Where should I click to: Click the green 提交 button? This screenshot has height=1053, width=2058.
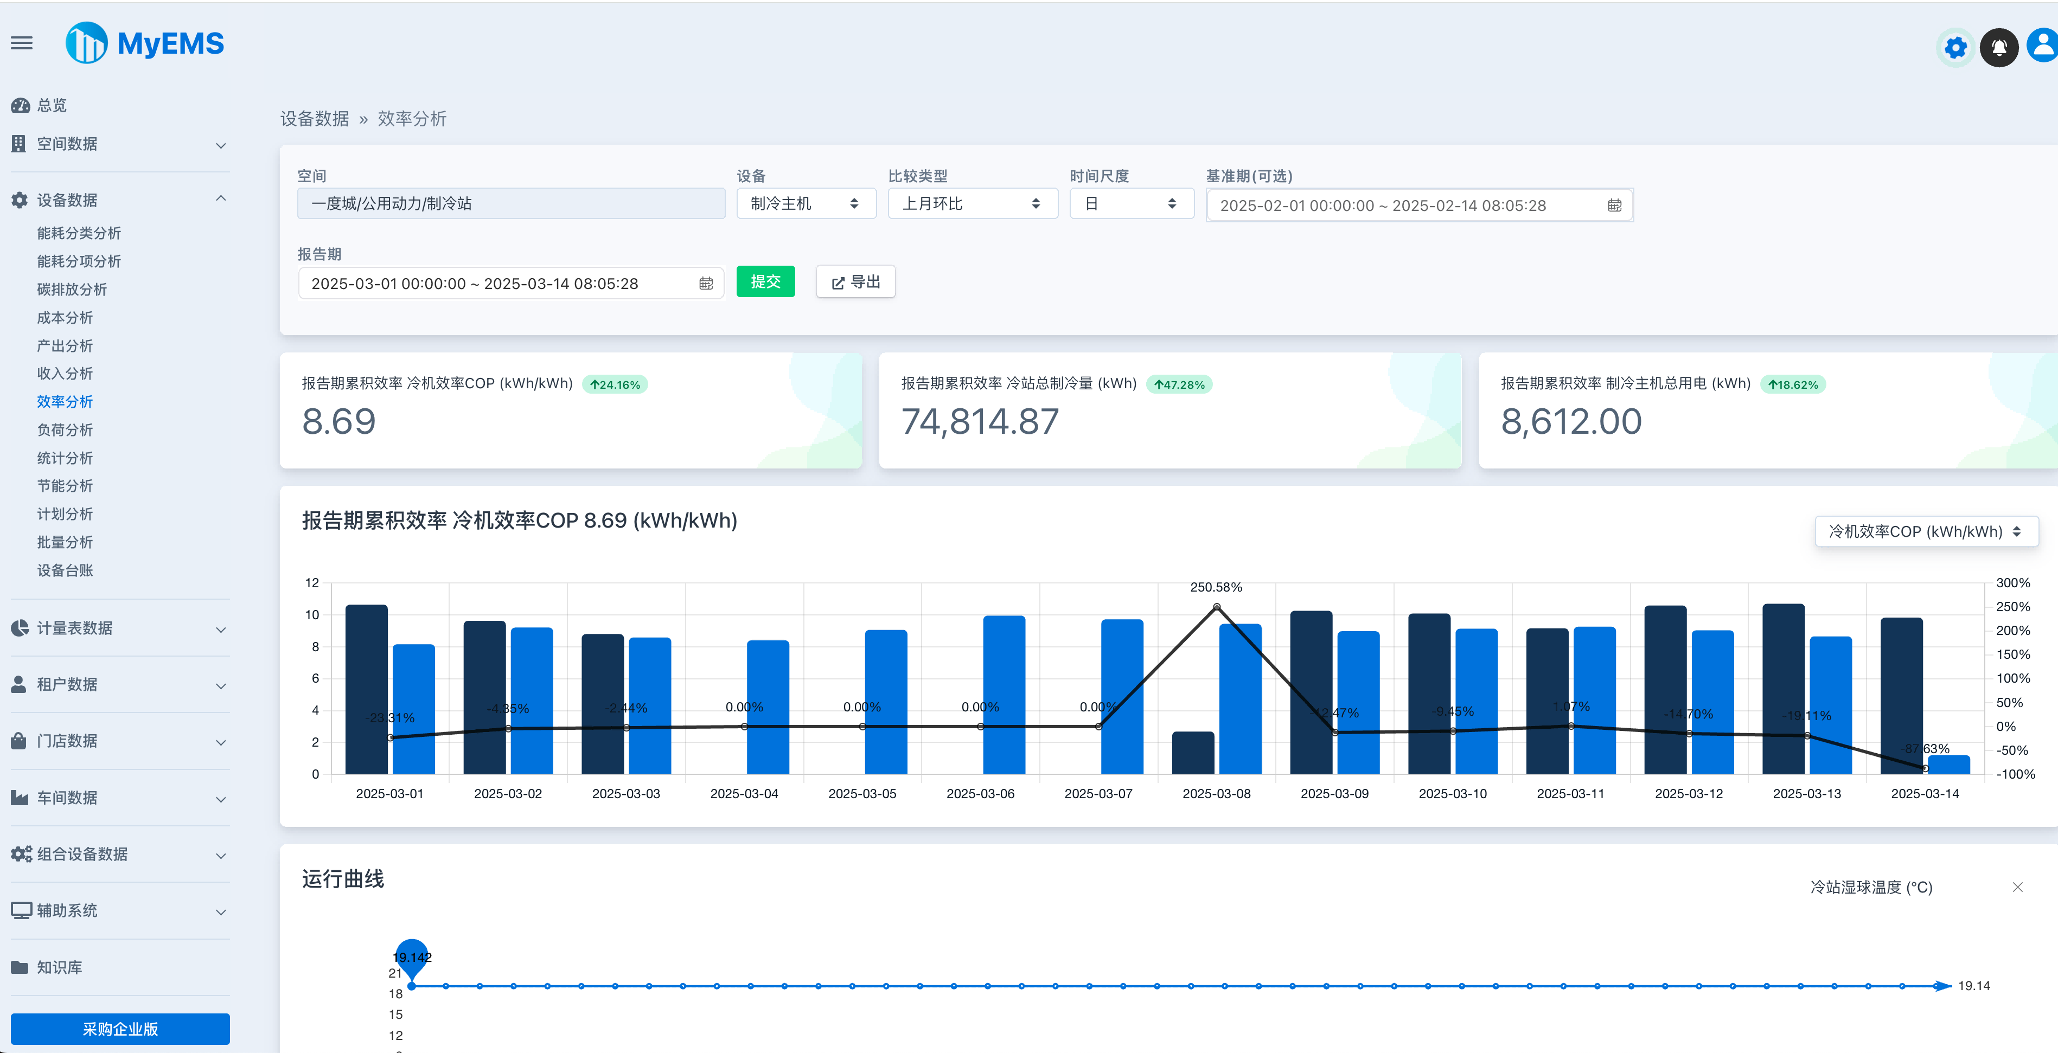(x=764, y=282)
